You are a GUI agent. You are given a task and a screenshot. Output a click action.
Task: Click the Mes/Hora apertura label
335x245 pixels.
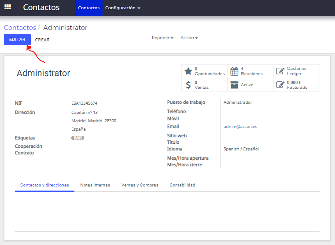188,158
